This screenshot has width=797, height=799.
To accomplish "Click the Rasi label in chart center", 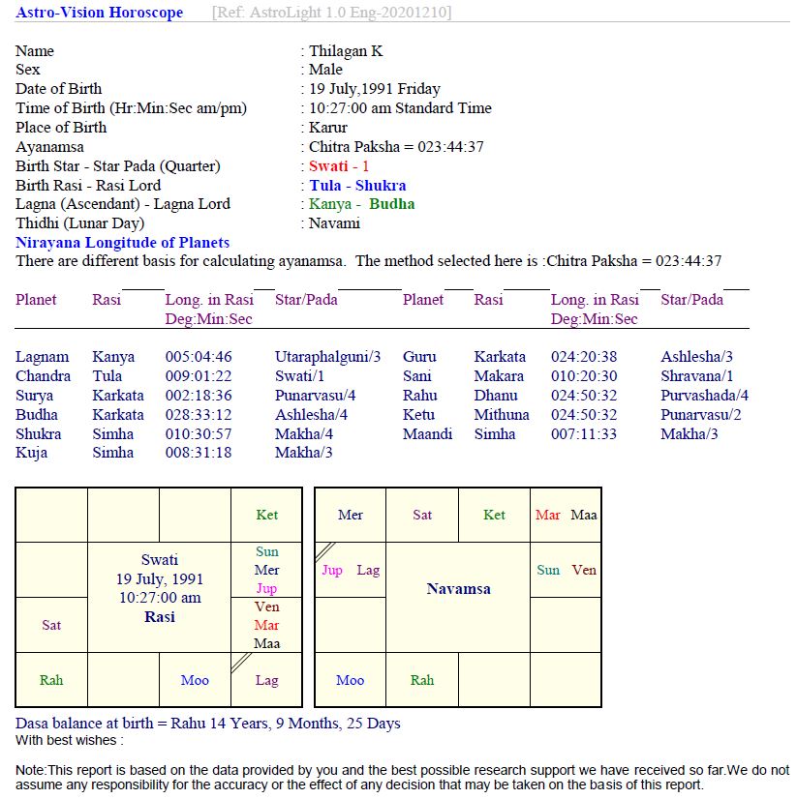I will coord(160,616).
